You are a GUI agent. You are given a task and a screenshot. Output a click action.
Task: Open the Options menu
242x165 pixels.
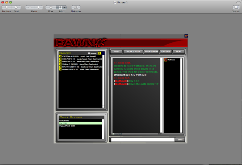(166, 52)
